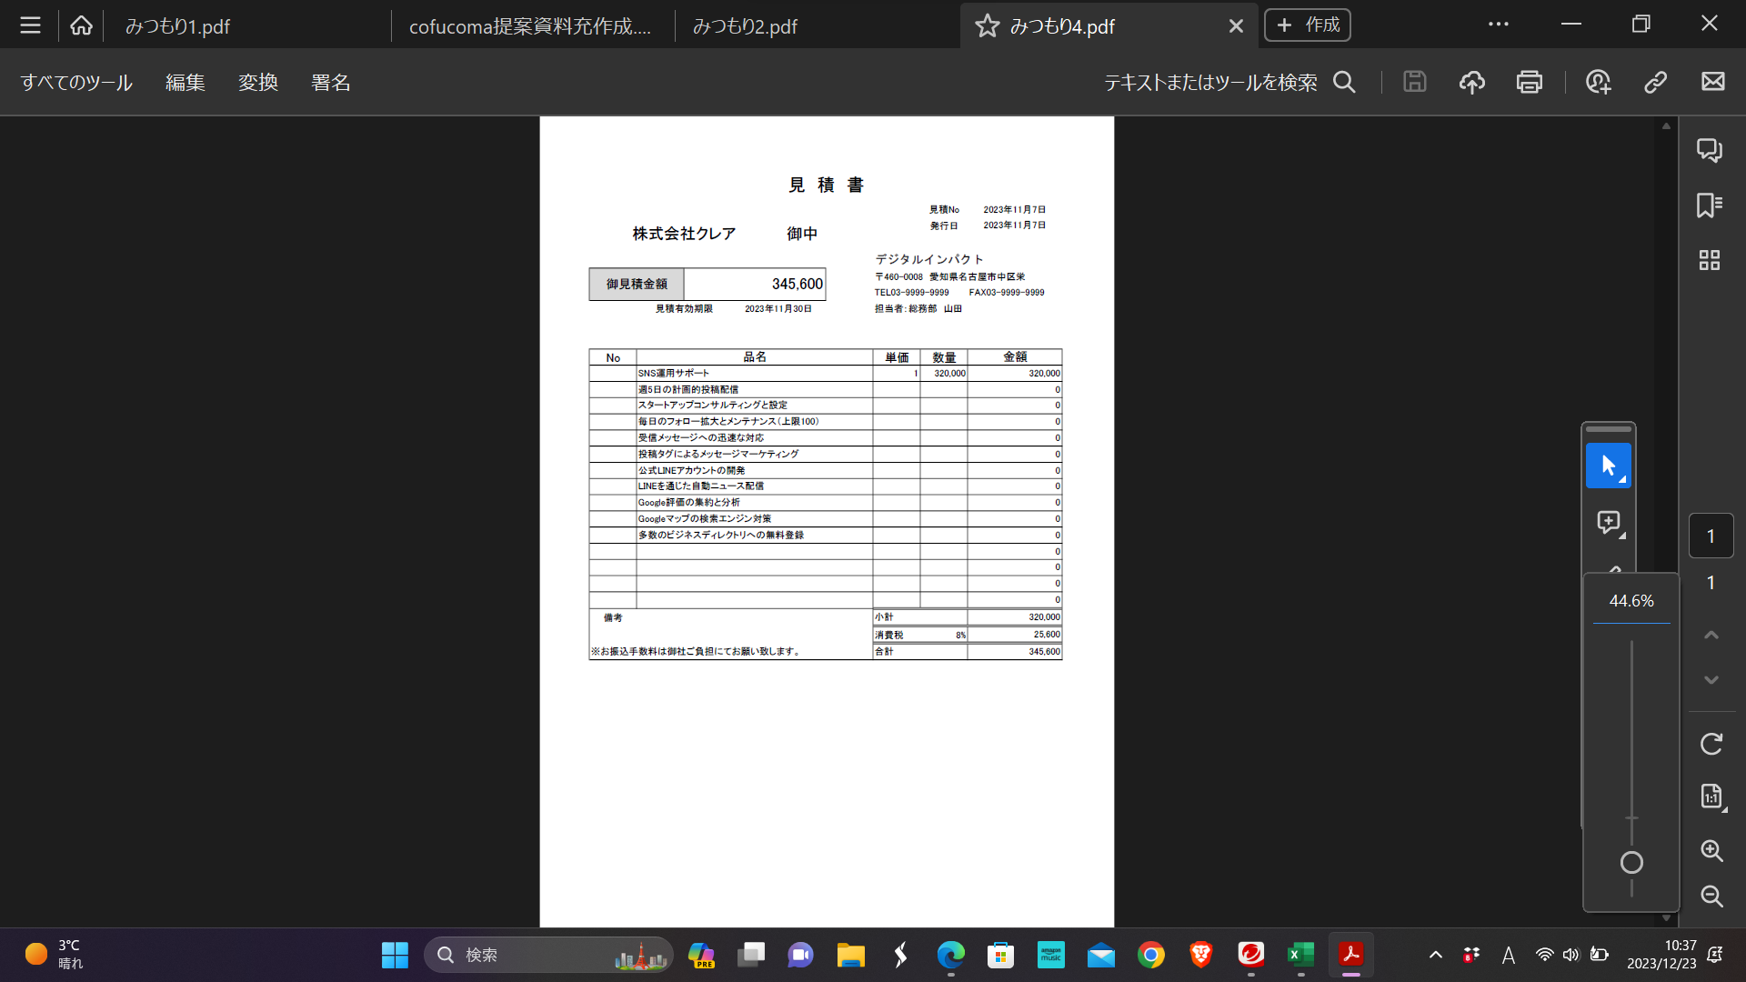Open the 編集 menu
The width and height of the screenshot is (1746, 982).
tap(185, 83)
